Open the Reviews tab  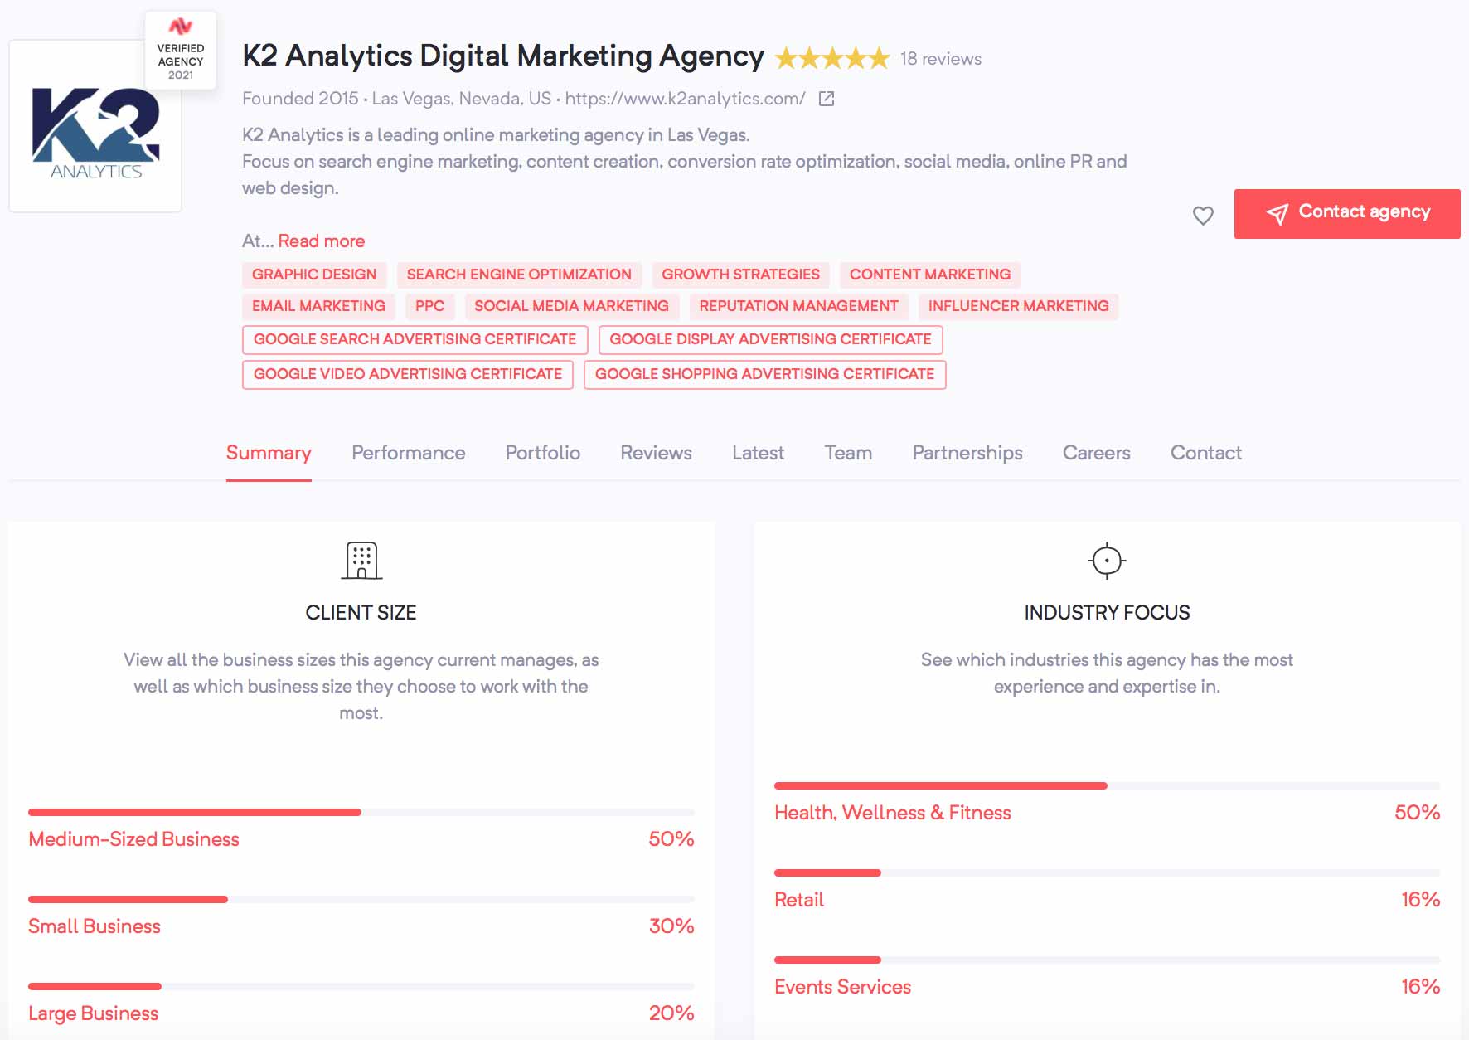pyautogui.click(x=656, y=453)
